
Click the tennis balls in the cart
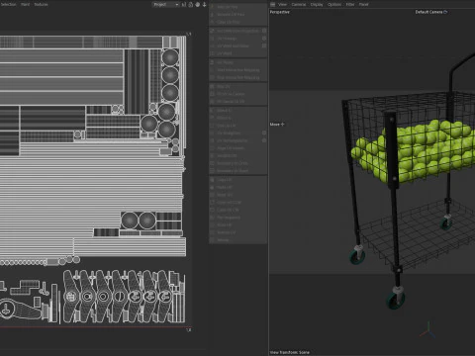pos(413,150)
